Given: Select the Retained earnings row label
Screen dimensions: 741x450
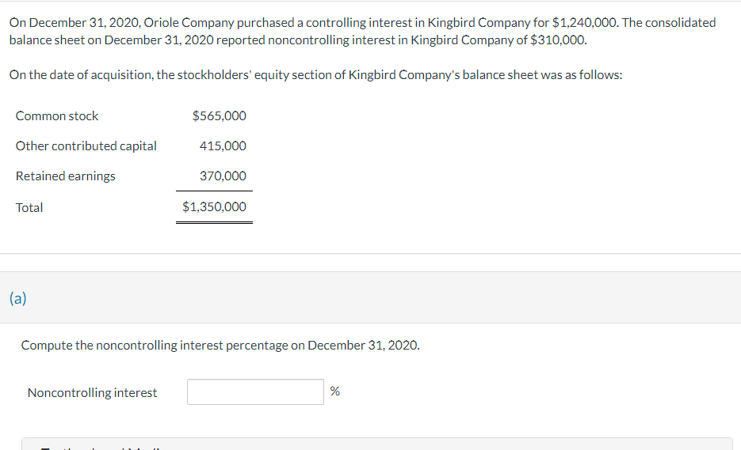Looking at the screenshot, I should click(65, 176).
